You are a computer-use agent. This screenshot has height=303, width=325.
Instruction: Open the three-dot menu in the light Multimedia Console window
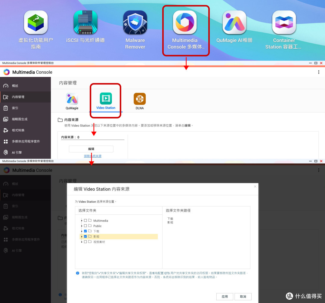click(x=319, y=72)
